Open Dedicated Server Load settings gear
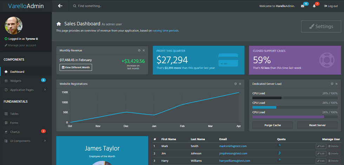The width and height of the screenshot is (344, 165). (332, 84)
